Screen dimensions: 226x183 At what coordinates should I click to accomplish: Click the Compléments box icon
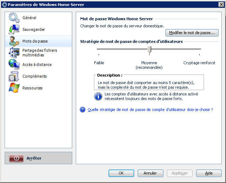click(14, 76)
